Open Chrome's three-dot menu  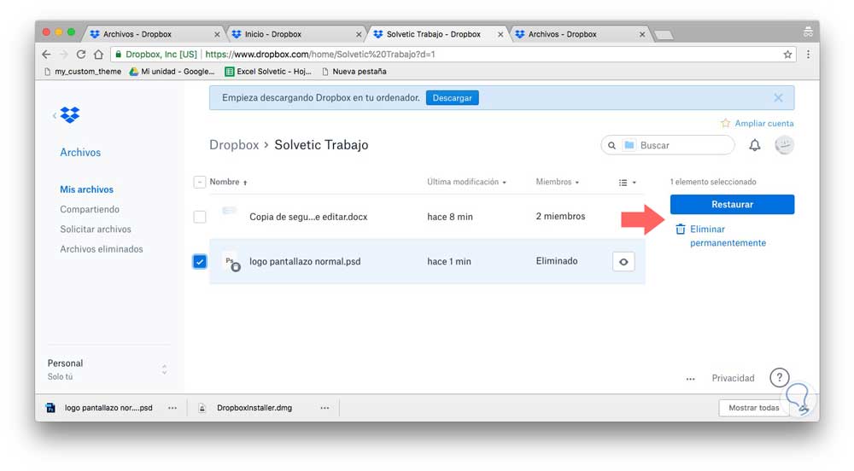[808, 55]
